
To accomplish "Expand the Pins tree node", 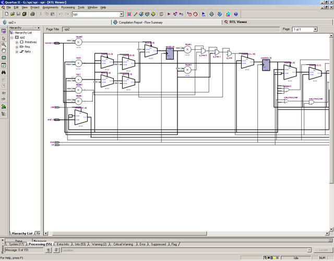I will (x=17, y=47).
